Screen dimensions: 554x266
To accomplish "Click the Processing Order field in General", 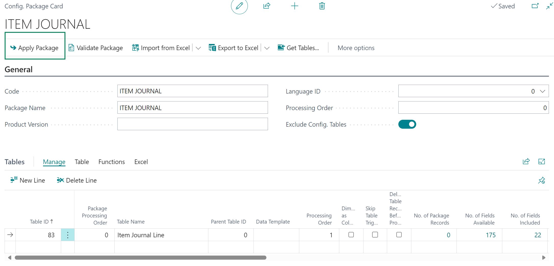I will [x=473, y=108].
